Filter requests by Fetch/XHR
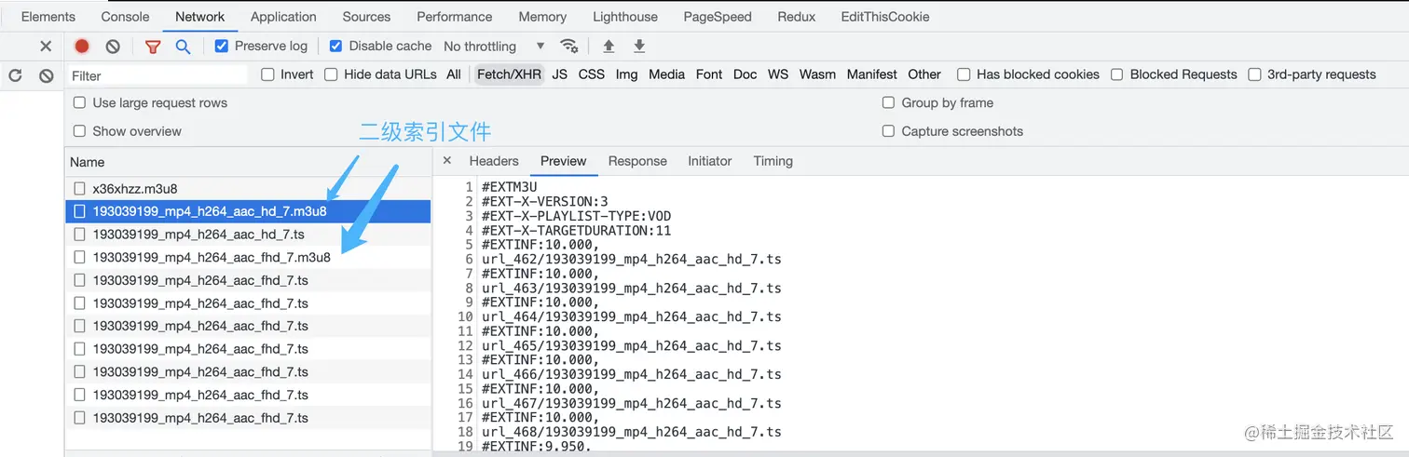The height and width of the screenshot is (457, 1409). pyautogui.click(x=509, y=74)
